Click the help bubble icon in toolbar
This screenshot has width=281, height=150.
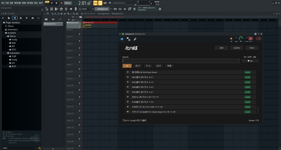point(130,9)
